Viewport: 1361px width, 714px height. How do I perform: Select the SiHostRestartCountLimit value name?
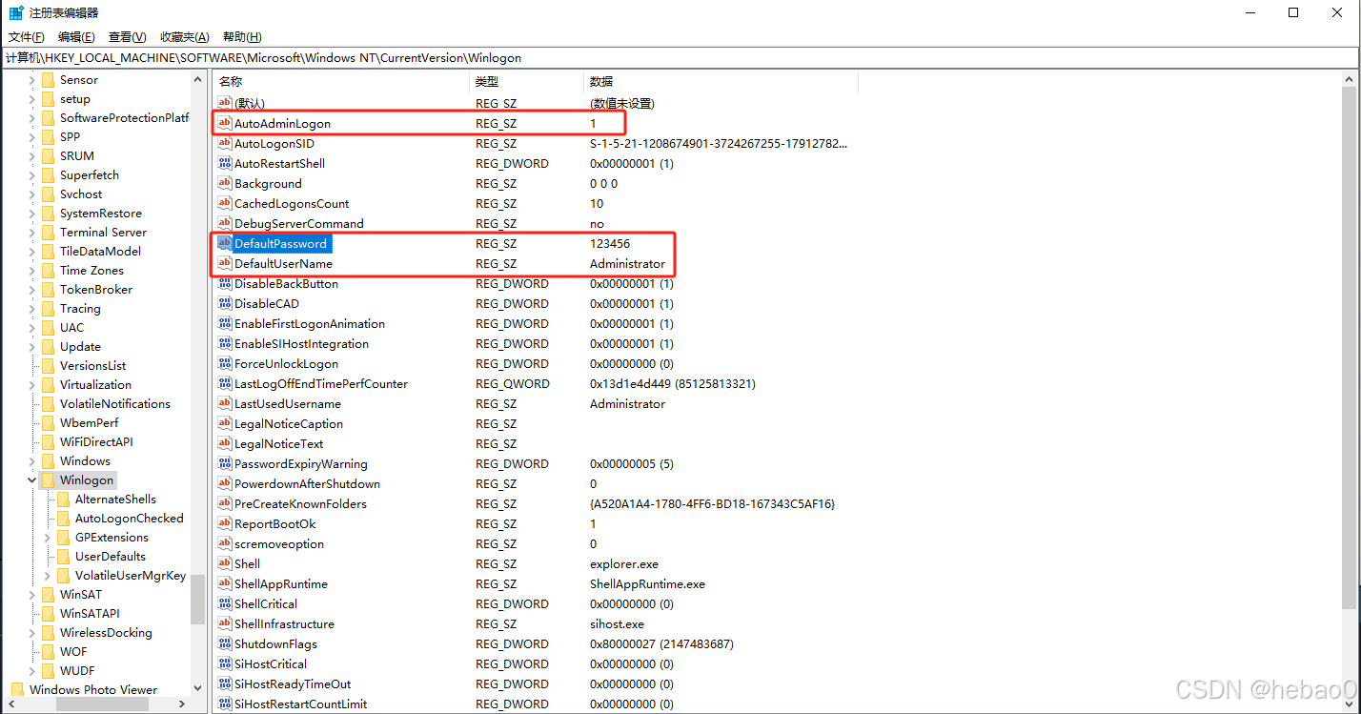[300, 704]
